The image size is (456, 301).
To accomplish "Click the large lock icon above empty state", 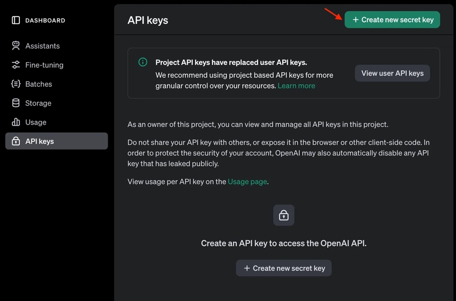I will [x=283, y=215].
